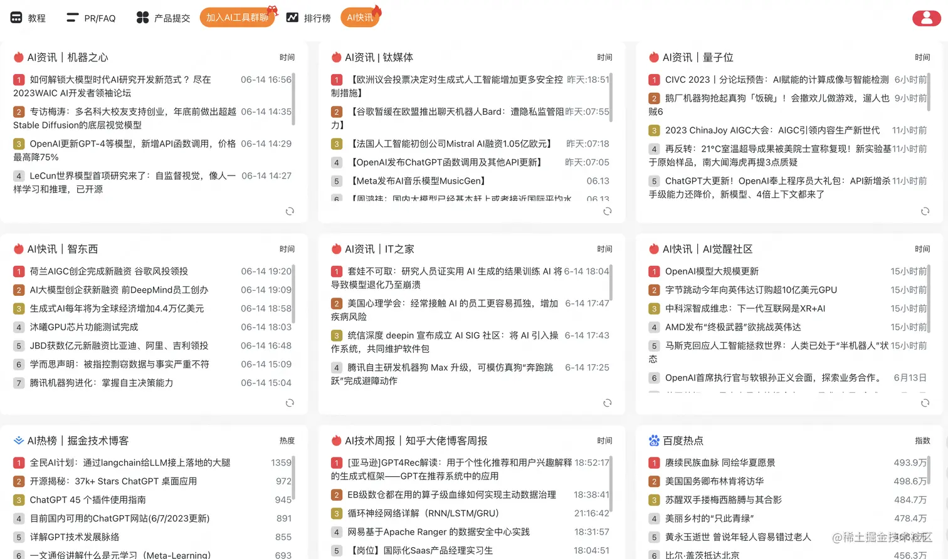Open 全民AI计划 langchain article
948x559 pixels.
(x=130, y=463)
